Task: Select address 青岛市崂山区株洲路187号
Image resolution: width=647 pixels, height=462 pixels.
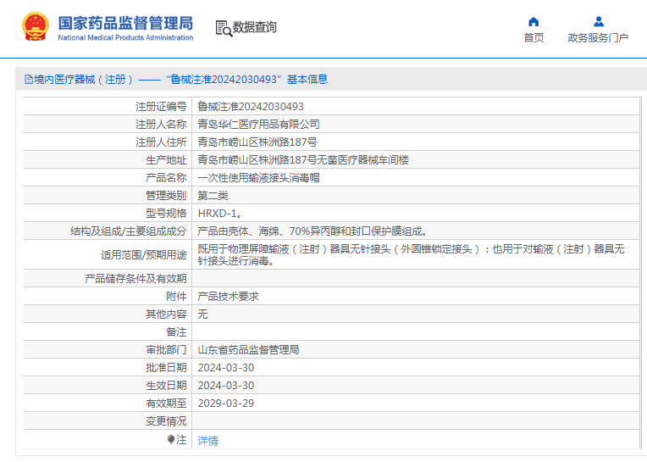Action: (x=257, y=142)
